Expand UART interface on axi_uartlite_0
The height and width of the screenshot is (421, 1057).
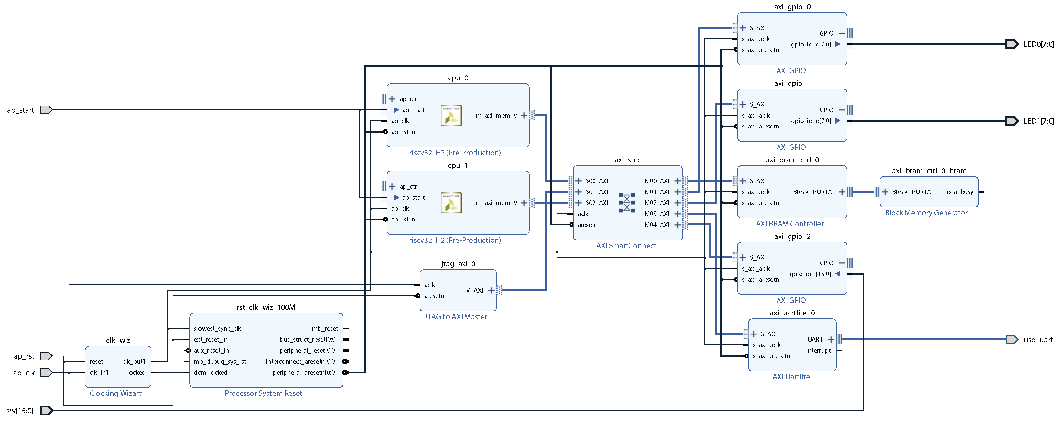click(831, 340)
